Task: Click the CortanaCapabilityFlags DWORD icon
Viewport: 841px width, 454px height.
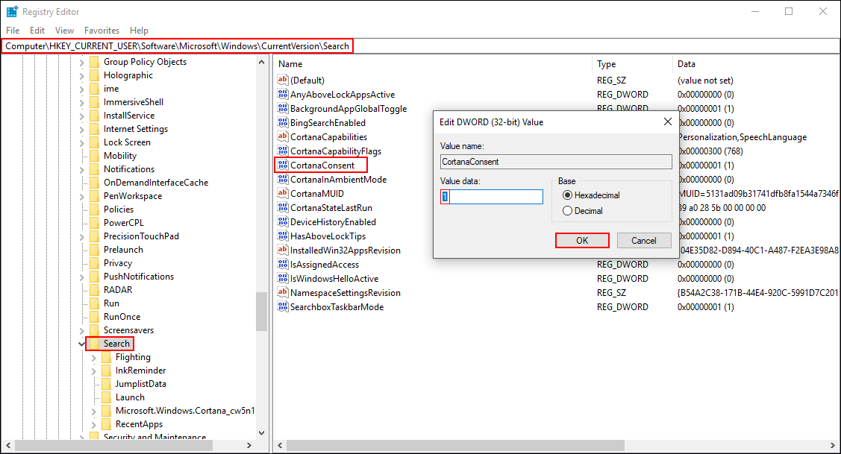Action: pyautogui.click(x=283, y=151)
